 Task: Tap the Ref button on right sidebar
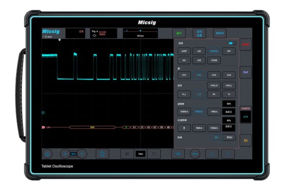(246, 72)
